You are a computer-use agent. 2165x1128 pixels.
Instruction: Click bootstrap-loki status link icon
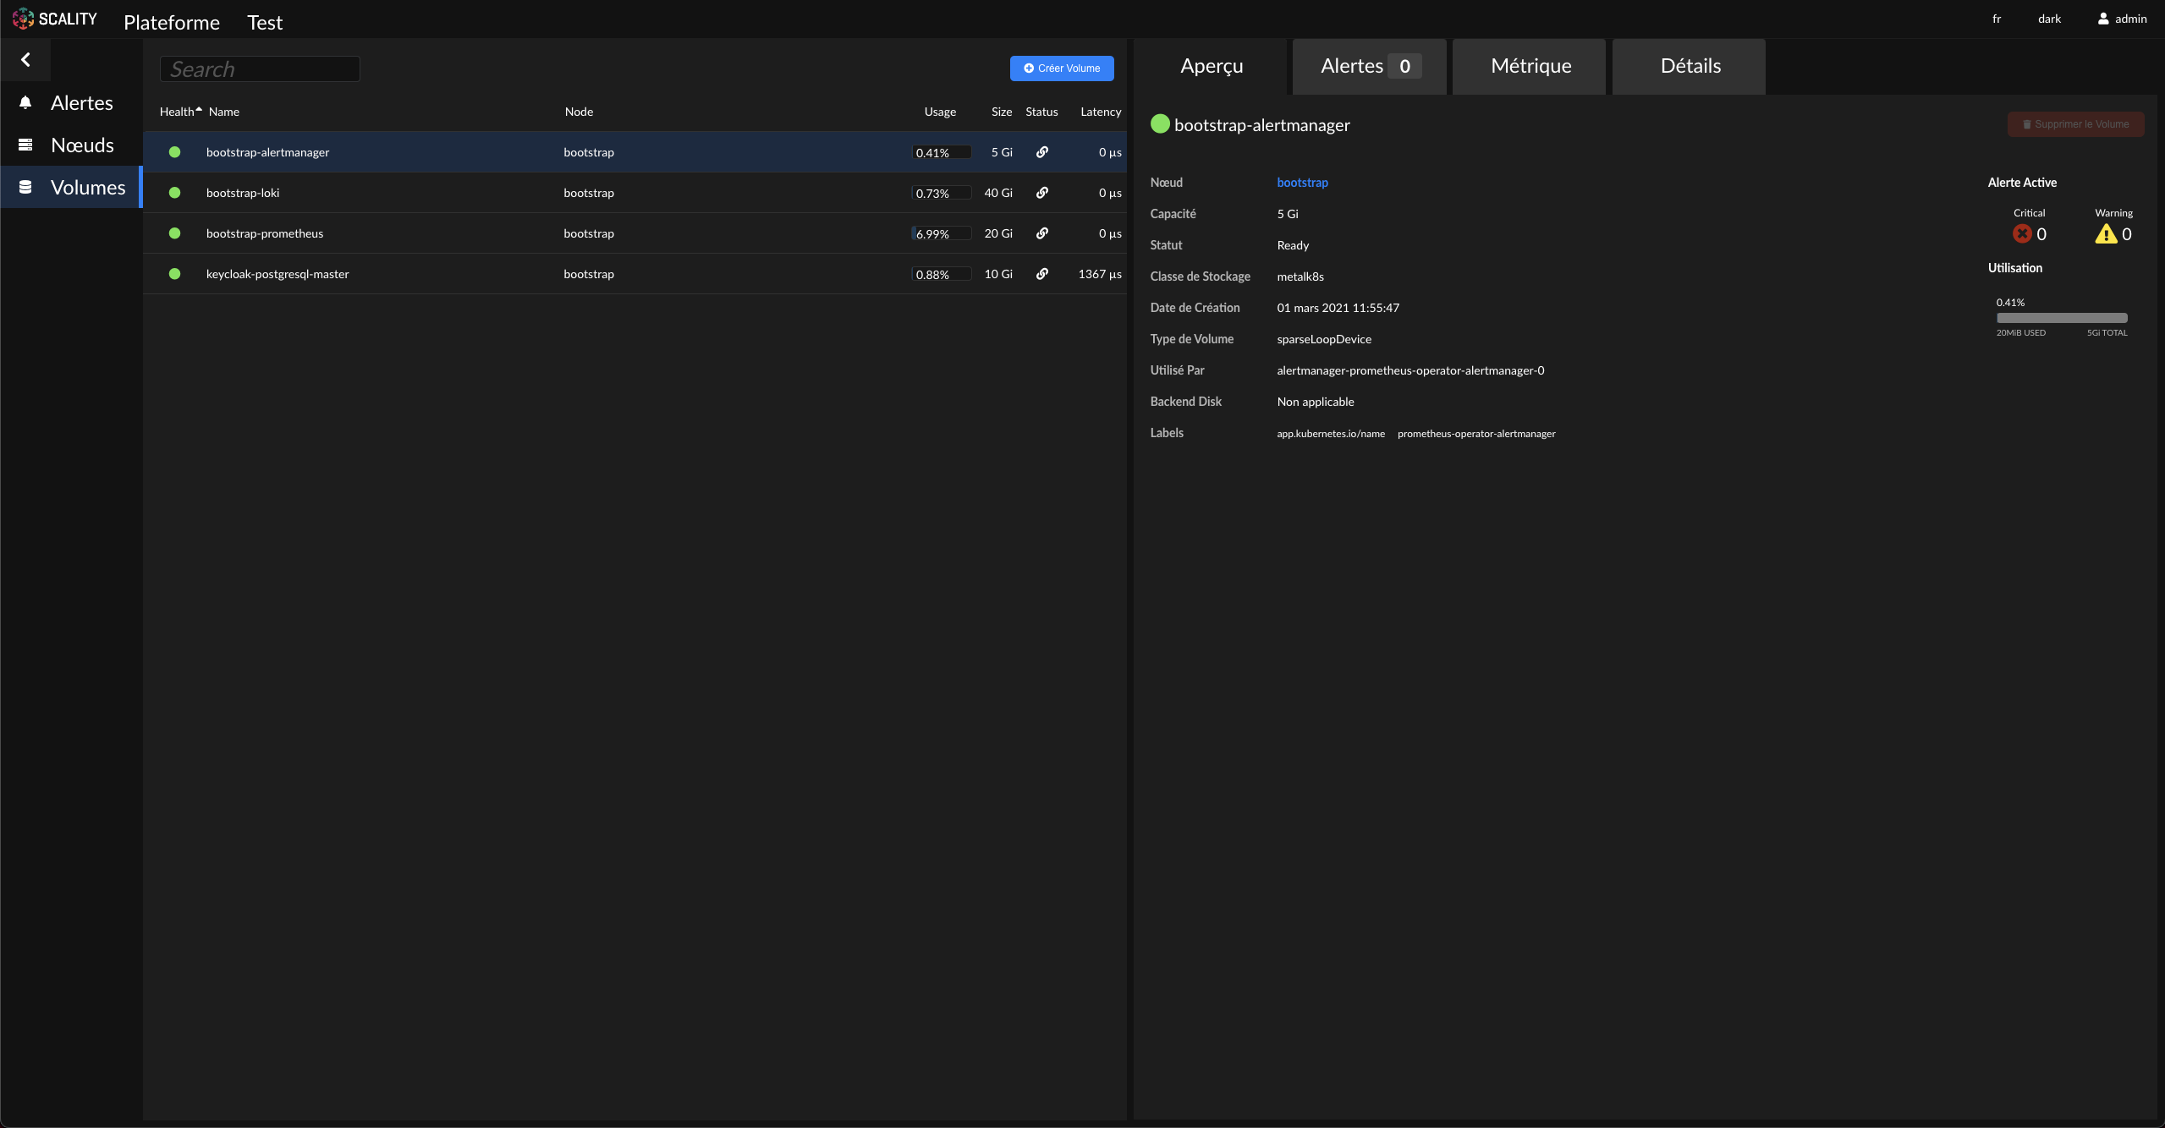[1041, 193]
